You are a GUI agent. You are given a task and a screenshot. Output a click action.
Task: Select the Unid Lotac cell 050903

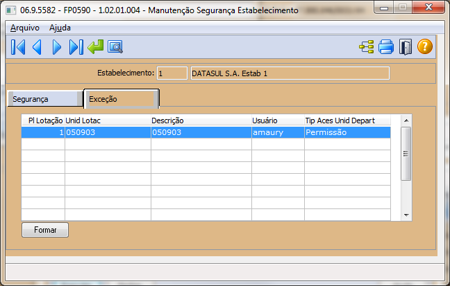108,132
